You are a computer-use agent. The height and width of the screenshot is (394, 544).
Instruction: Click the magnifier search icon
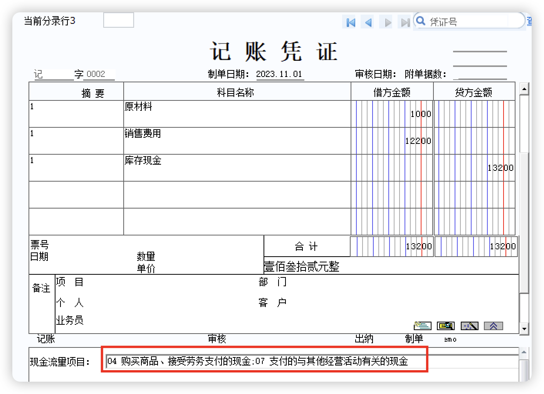[421, 21]
